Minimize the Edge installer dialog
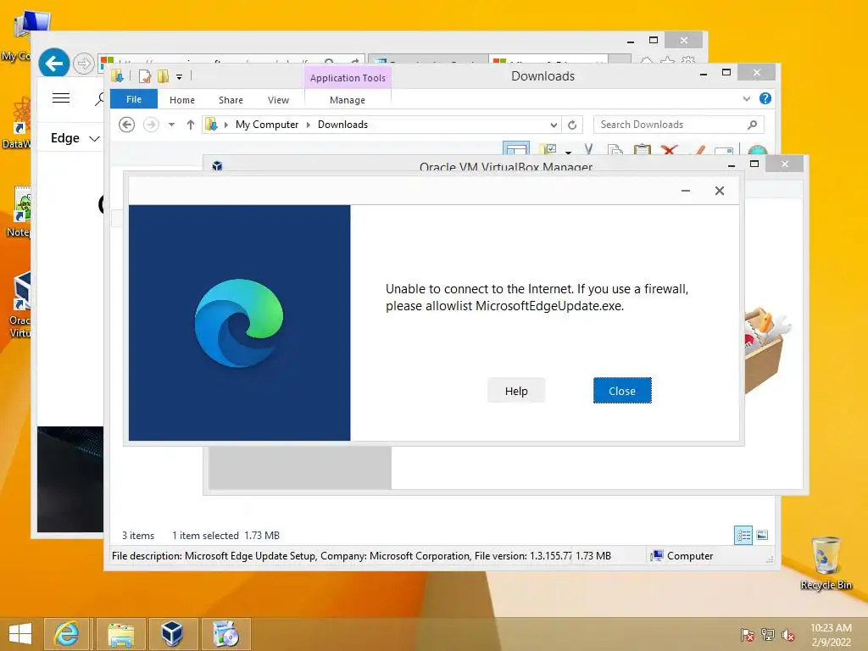Image resolution: width=868 pixels, height=651 pixels. pos(685,191)
